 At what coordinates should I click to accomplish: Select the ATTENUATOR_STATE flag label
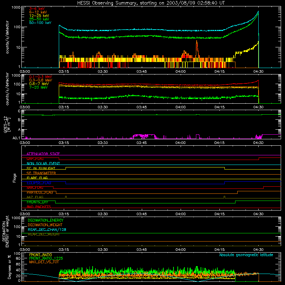tap(43, 154)
